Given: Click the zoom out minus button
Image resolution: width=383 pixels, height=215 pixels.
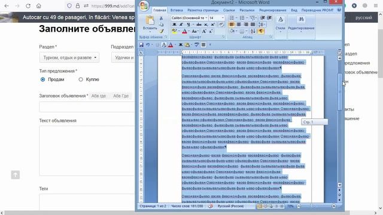Looking at the screenshot, I should [299, 206].
